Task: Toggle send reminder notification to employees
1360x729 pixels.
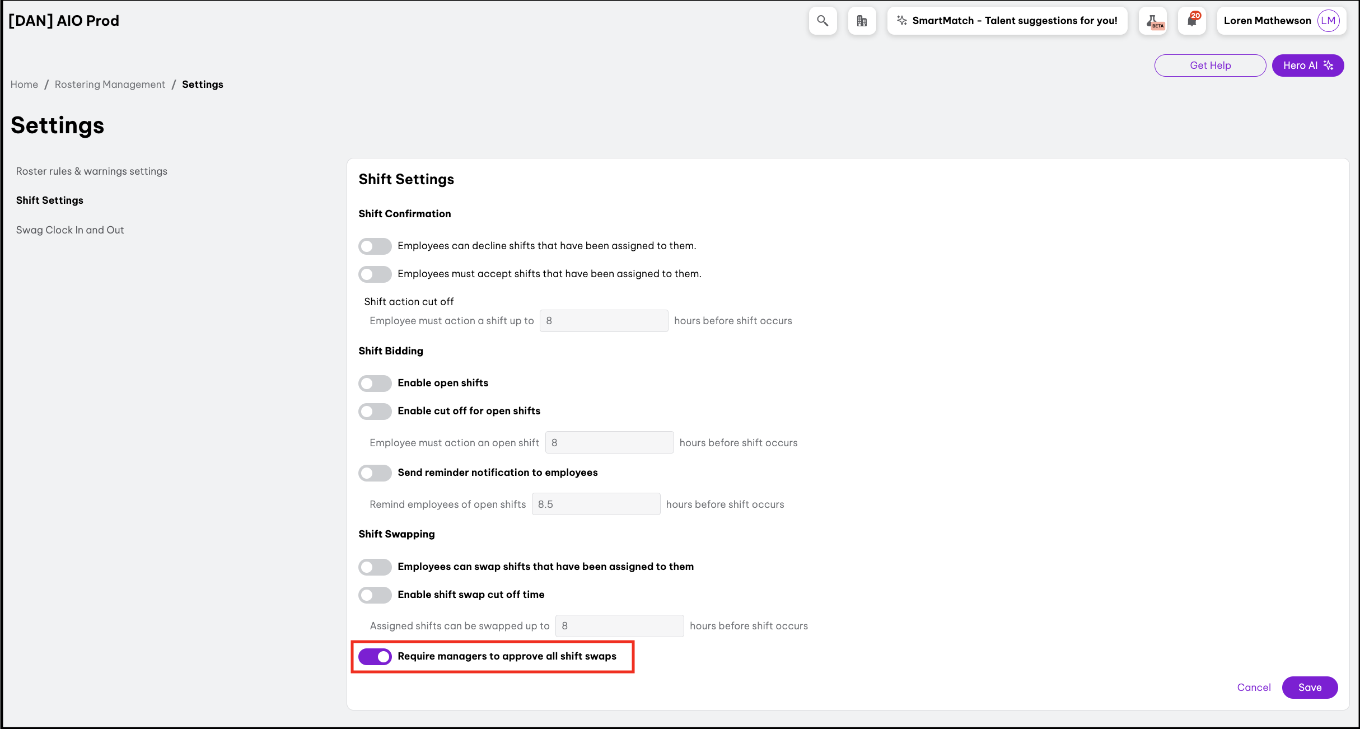Action: 375,473
